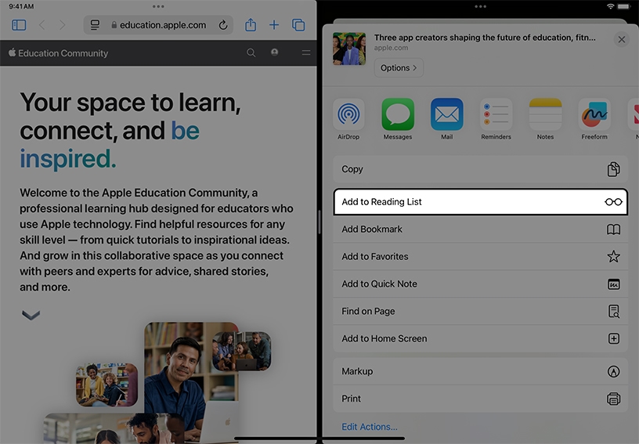Screen dimensions: 639x444
Task: Expand the share sheet Options
Action: click(x=399, y=68)
